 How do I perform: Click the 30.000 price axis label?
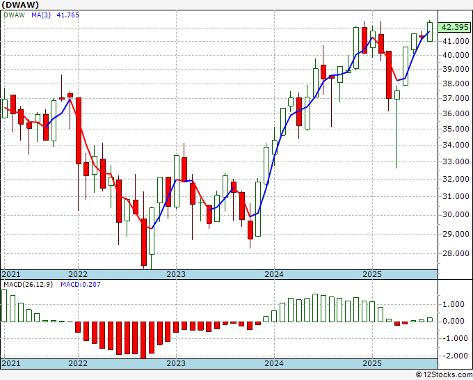[456, 214]
